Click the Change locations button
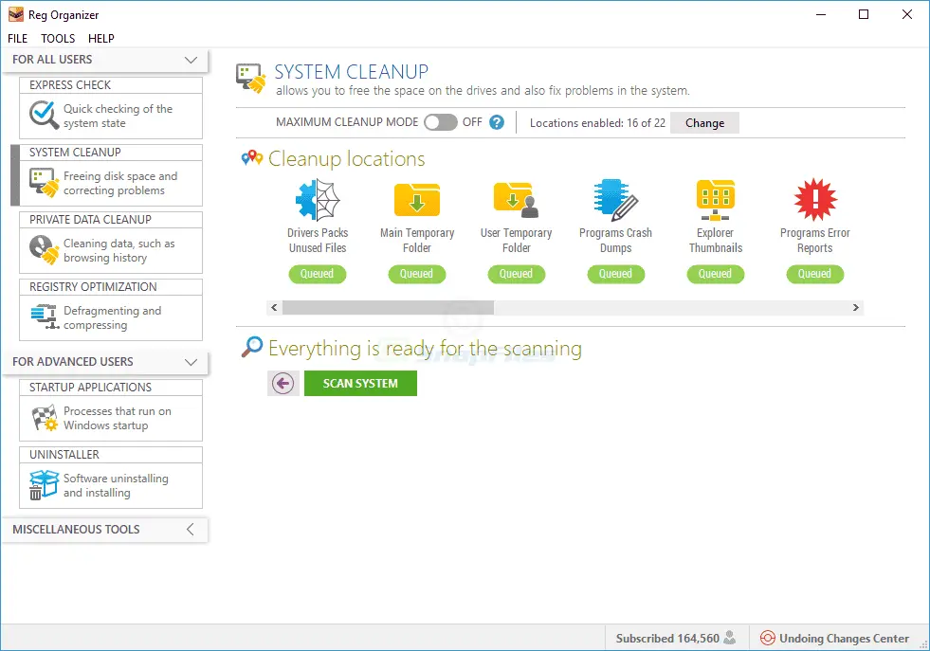 coord(704,123)
